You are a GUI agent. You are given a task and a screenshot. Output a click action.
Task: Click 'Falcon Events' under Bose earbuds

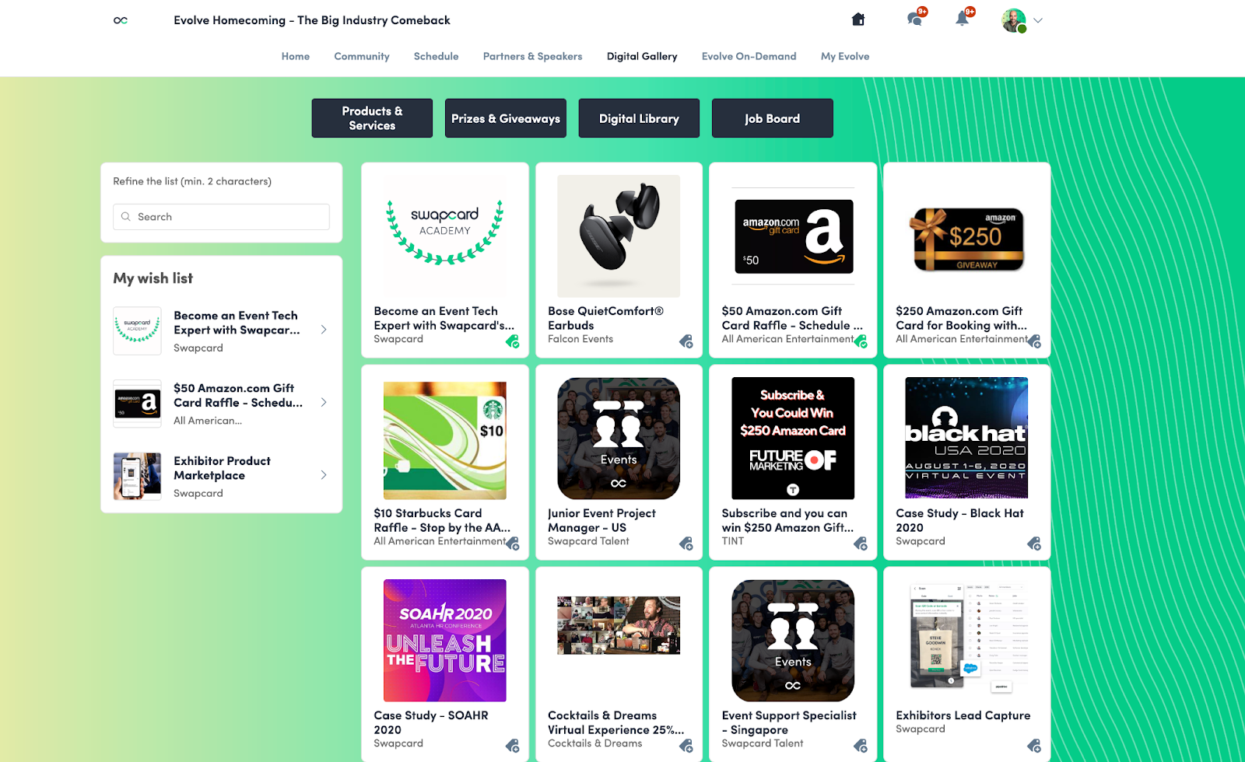pyautogui.click(x=580, y=339)
